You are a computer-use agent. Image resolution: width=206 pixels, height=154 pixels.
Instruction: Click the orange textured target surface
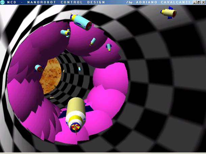51,76
